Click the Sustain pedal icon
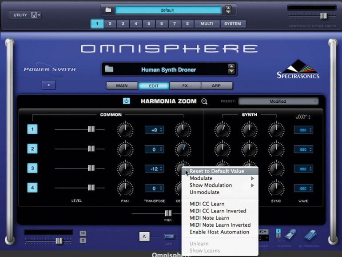The width and height of the screenshot is (342, 257). click(x=290, y=235)
